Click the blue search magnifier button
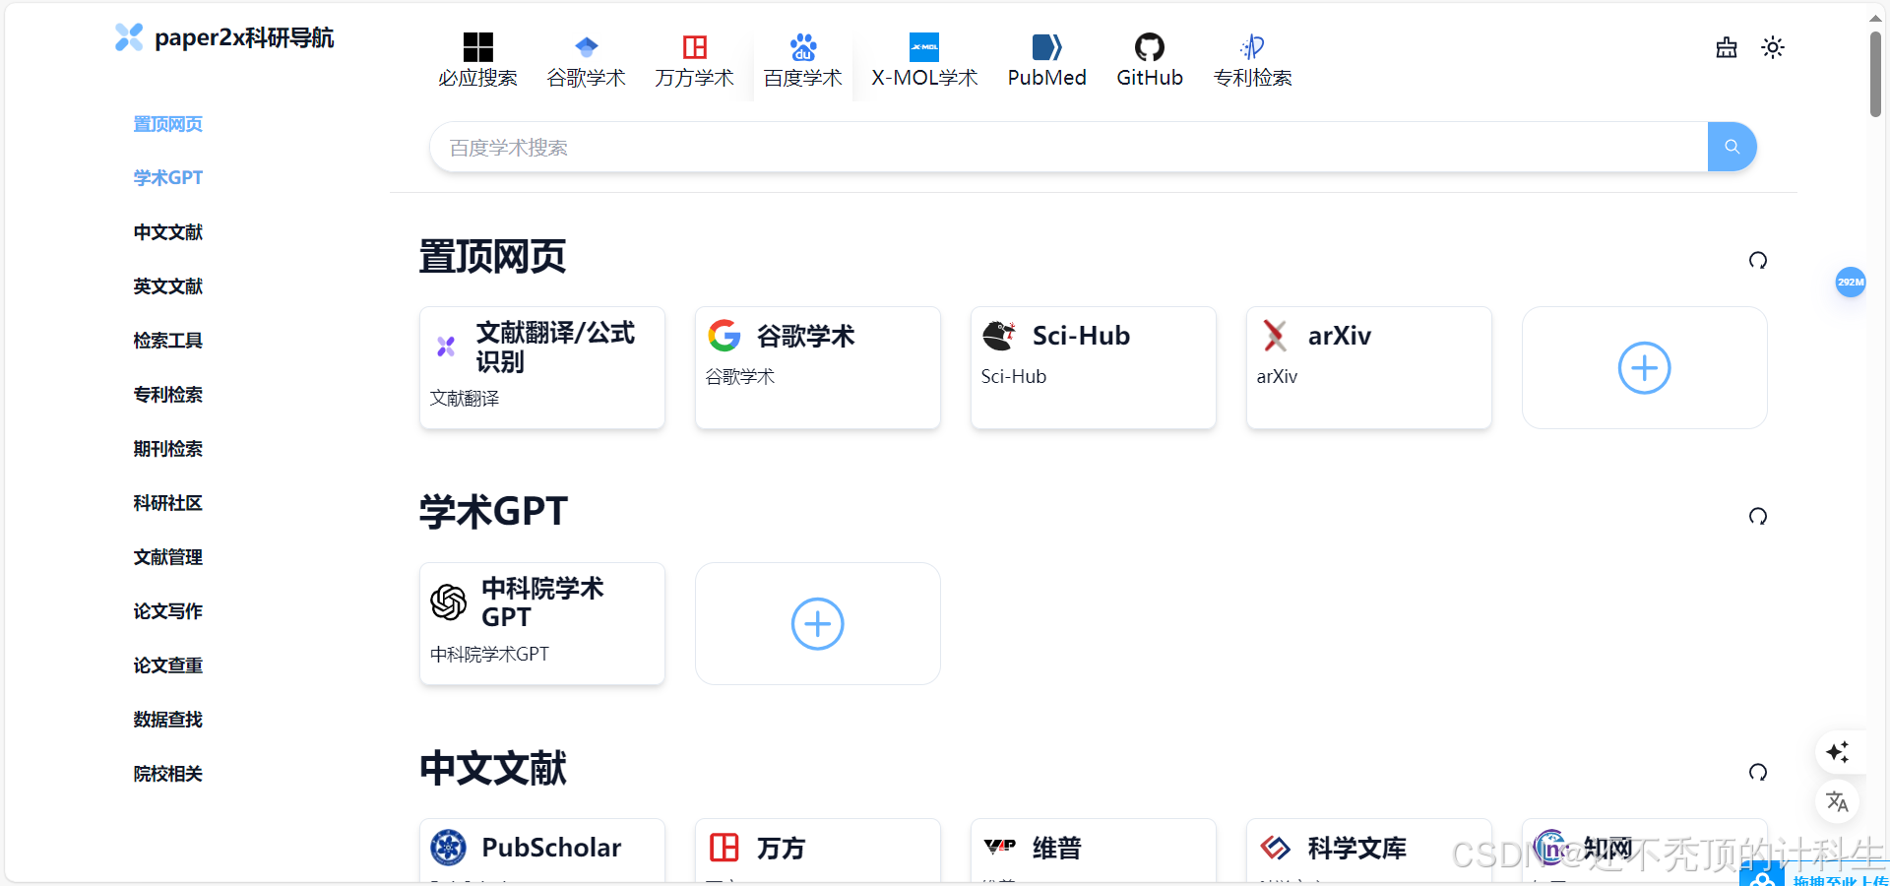Screen dimensions: 1890x886 [1732, 147]
